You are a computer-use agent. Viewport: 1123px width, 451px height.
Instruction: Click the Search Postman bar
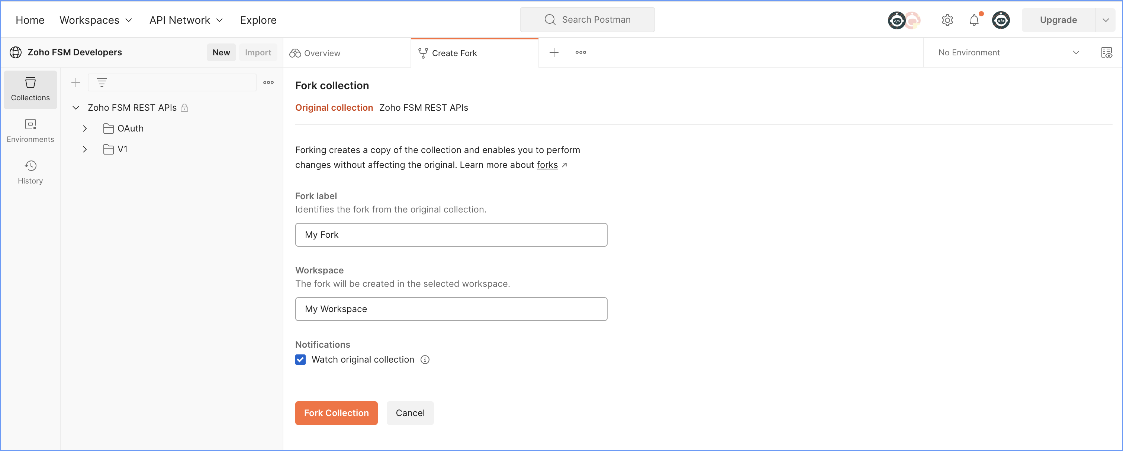tap(587, 19)
